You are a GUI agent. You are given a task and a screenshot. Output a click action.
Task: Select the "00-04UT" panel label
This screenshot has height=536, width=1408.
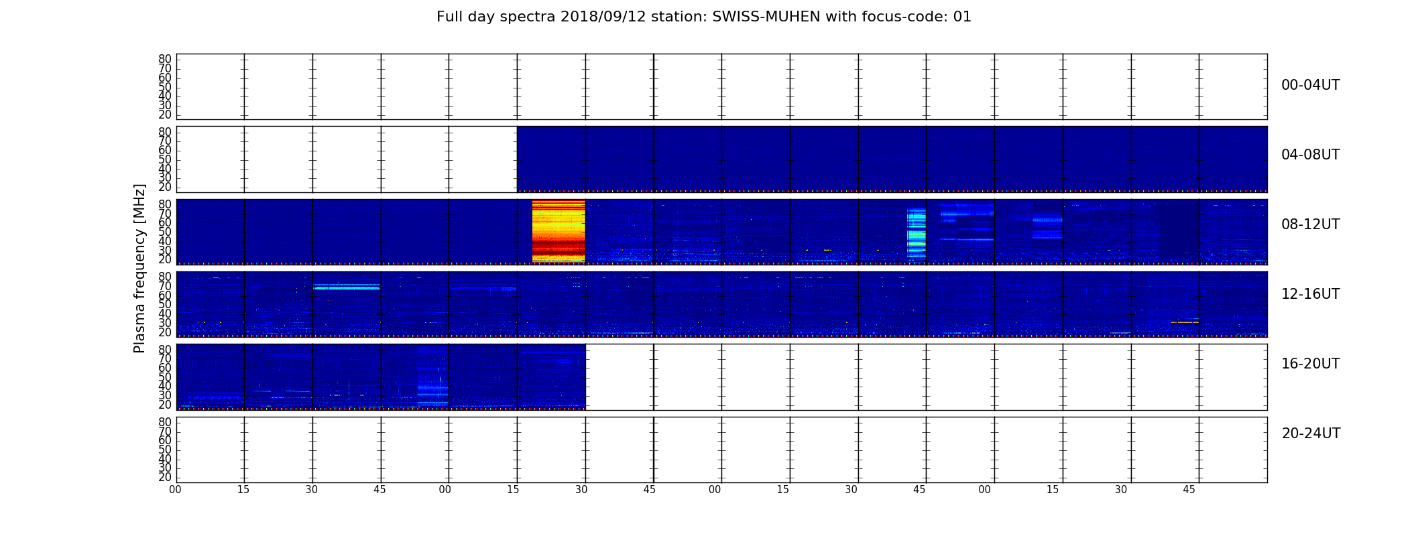click(x=1310, y=85)
